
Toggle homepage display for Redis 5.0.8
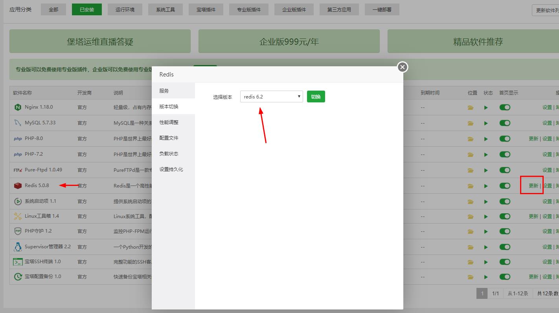[x=505, y=185]
